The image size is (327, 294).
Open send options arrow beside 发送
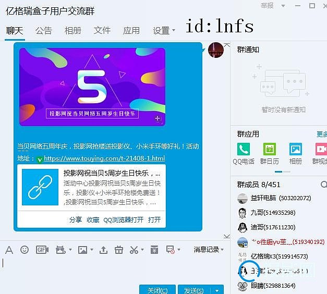(x=217, y=290)
